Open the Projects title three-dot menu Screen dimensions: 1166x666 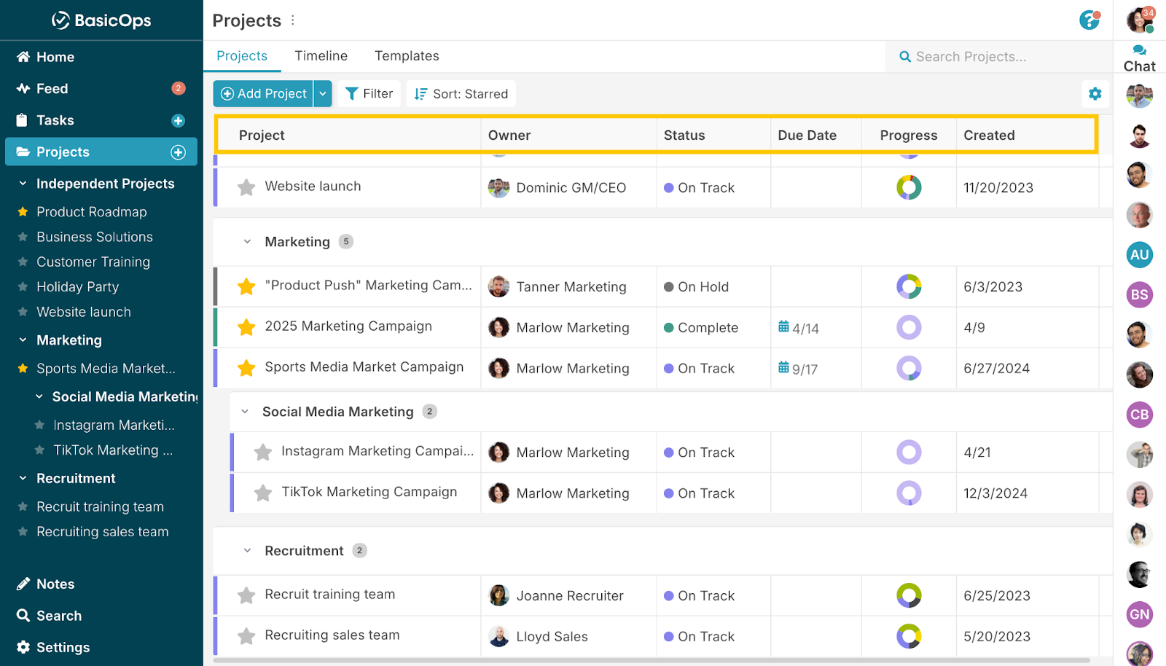[x=293, y=20]
